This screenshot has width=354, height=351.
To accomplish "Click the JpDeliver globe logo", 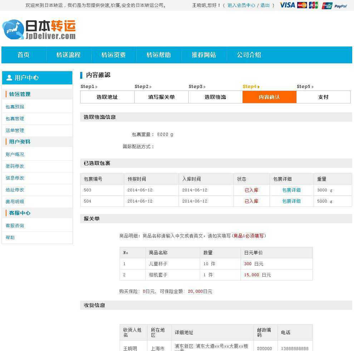I will pos(13,29).
